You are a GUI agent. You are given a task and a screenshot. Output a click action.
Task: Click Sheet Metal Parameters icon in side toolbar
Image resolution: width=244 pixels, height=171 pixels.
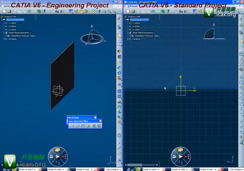119,52
